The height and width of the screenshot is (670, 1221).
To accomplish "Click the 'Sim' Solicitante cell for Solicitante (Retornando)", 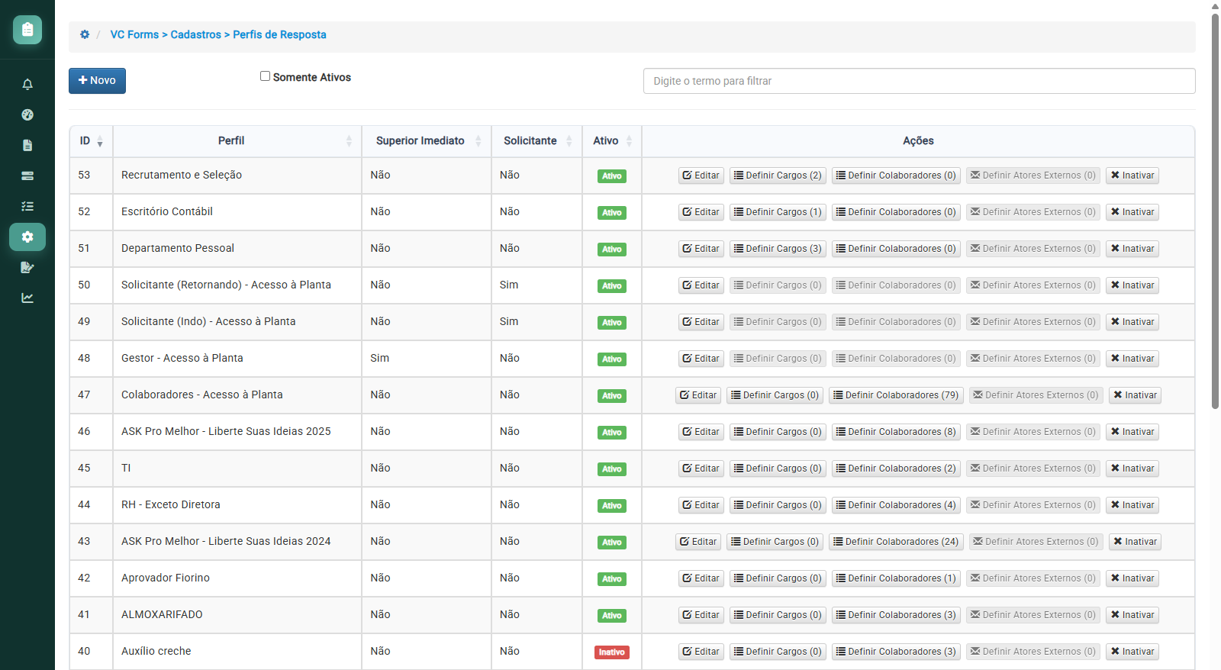I will [x=536, y=285].
